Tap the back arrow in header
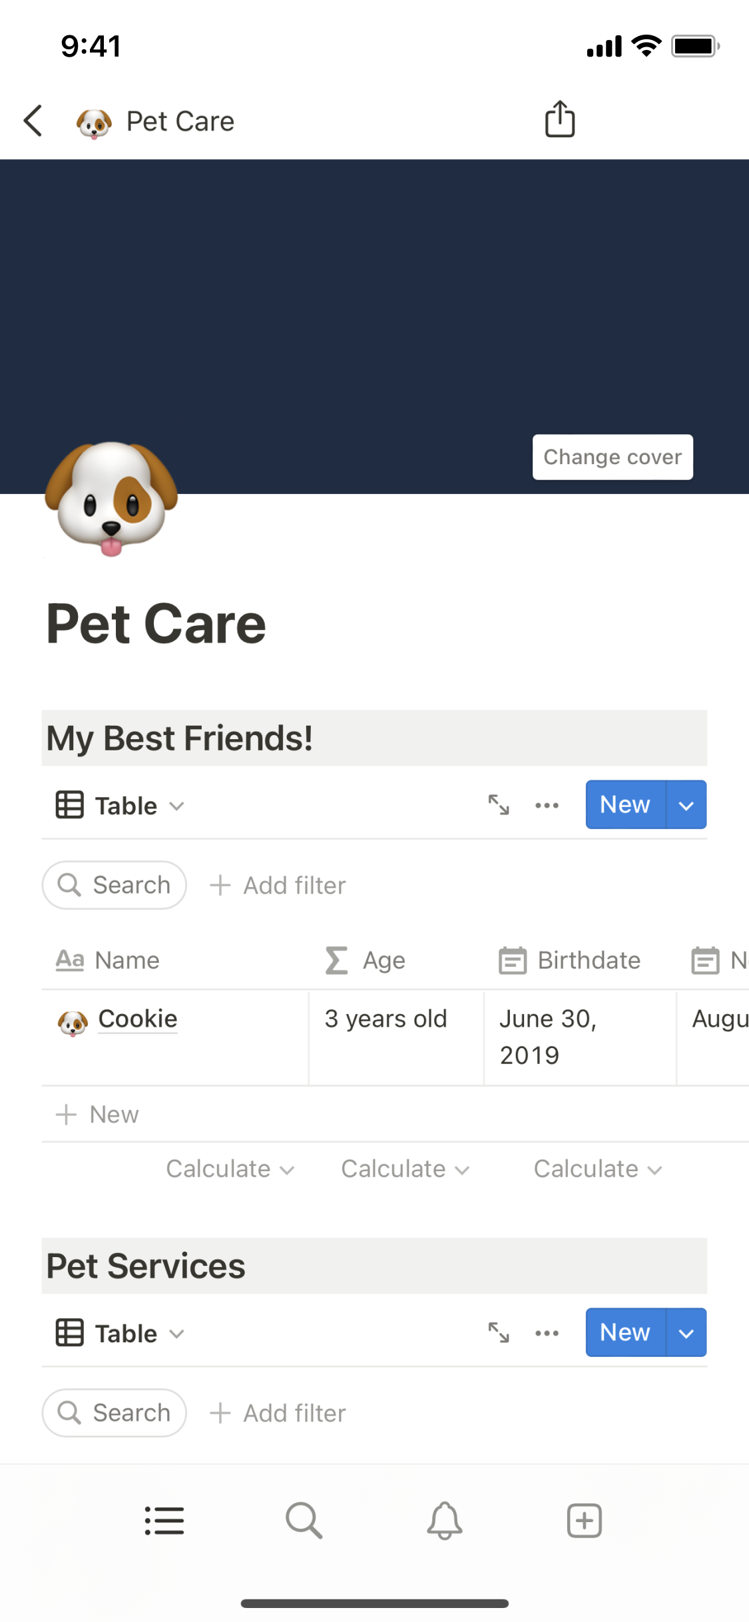The width and height of the screenshot is (749, 1622). pyautogui.click(x=33, y=121)
